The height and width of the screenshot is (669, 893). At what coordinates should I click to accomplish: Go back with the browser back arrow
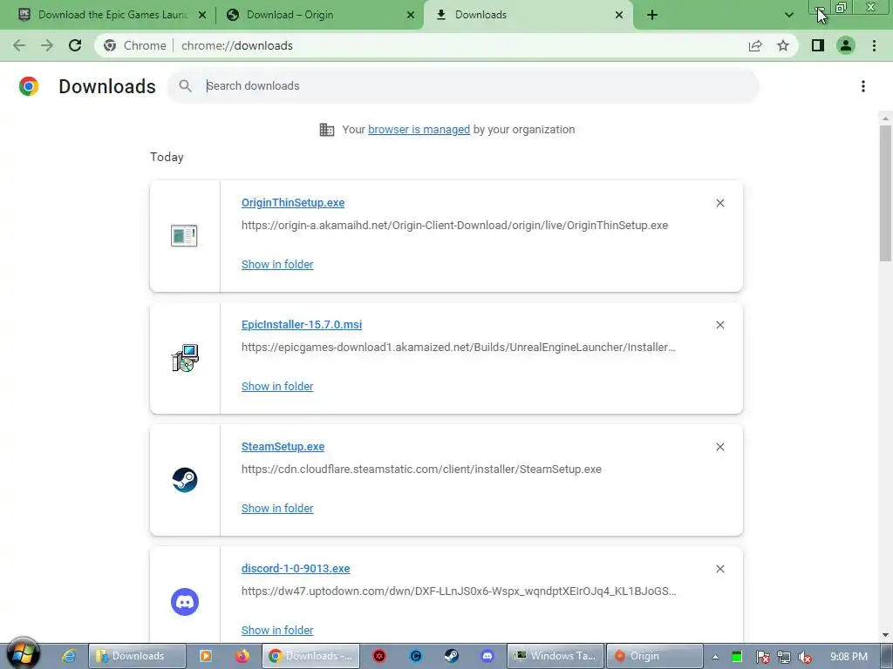point(19,45)
